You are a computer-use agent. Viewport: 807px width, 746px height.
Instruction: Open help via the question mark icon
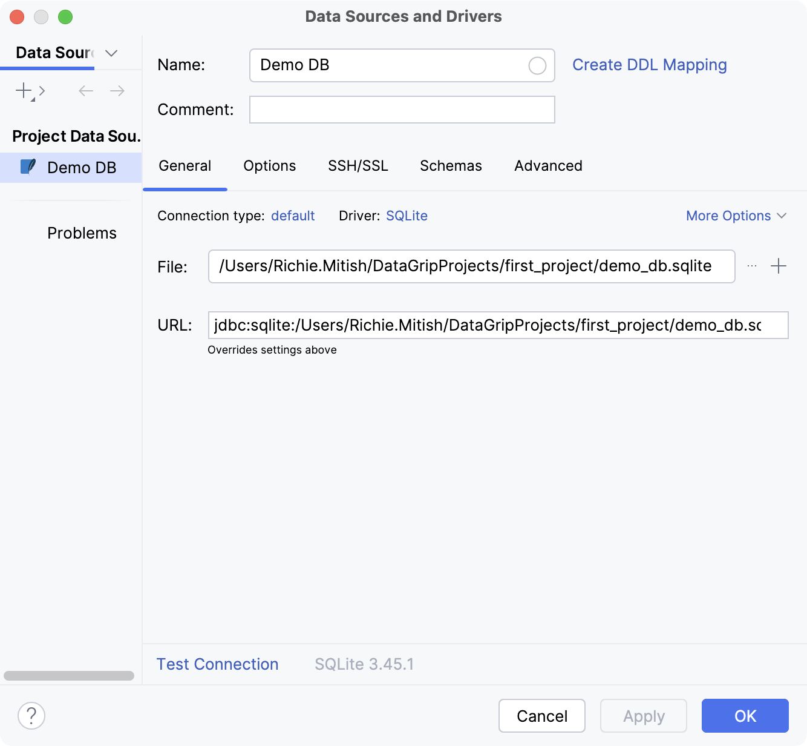31,716
